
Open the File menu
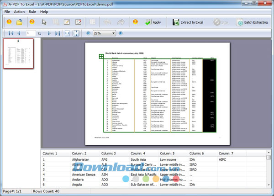pyautogui.click(x=7, y=12)
